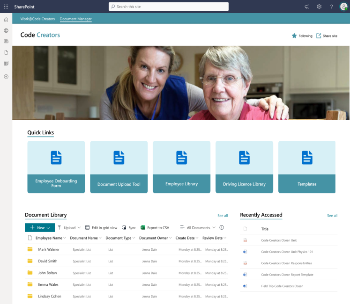Open the All Documents view dropdown
This screenshot has height=304, width=350.
click(x=198, y=228)
